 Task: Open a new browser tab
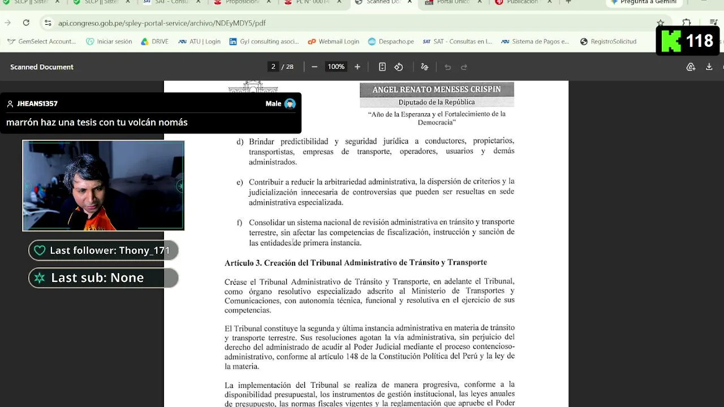(x=568, y=2)
